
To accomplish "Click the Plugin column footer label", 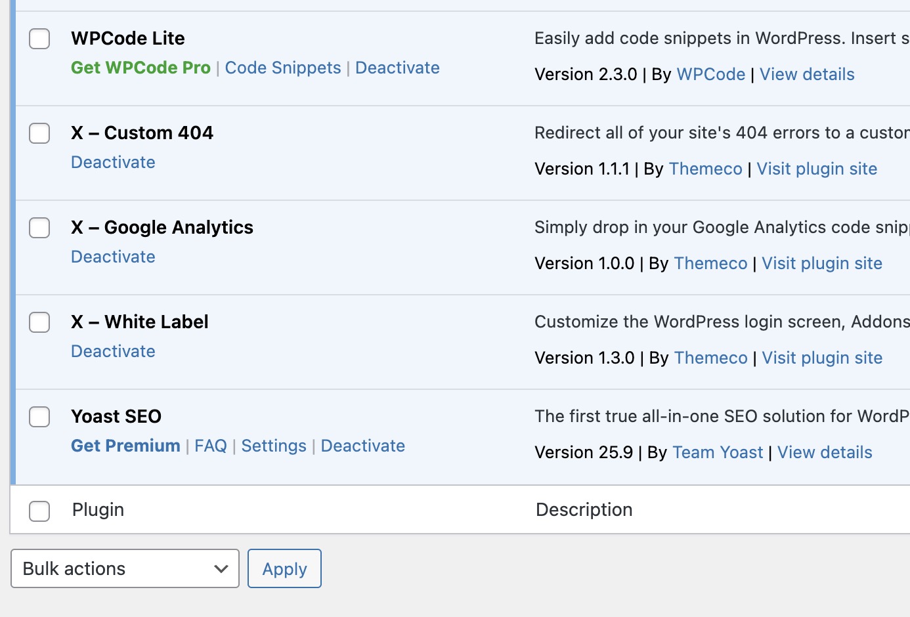I will point(98,510).
